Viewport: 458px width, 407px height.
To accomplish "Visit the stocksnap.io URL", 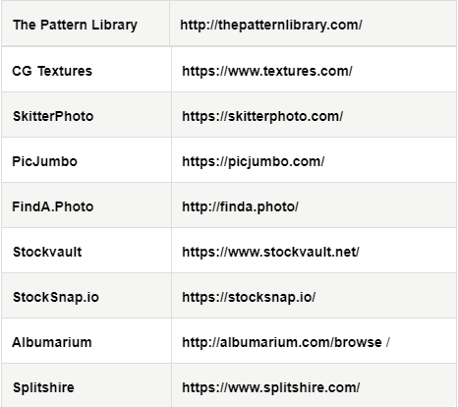I will (249, 297).
